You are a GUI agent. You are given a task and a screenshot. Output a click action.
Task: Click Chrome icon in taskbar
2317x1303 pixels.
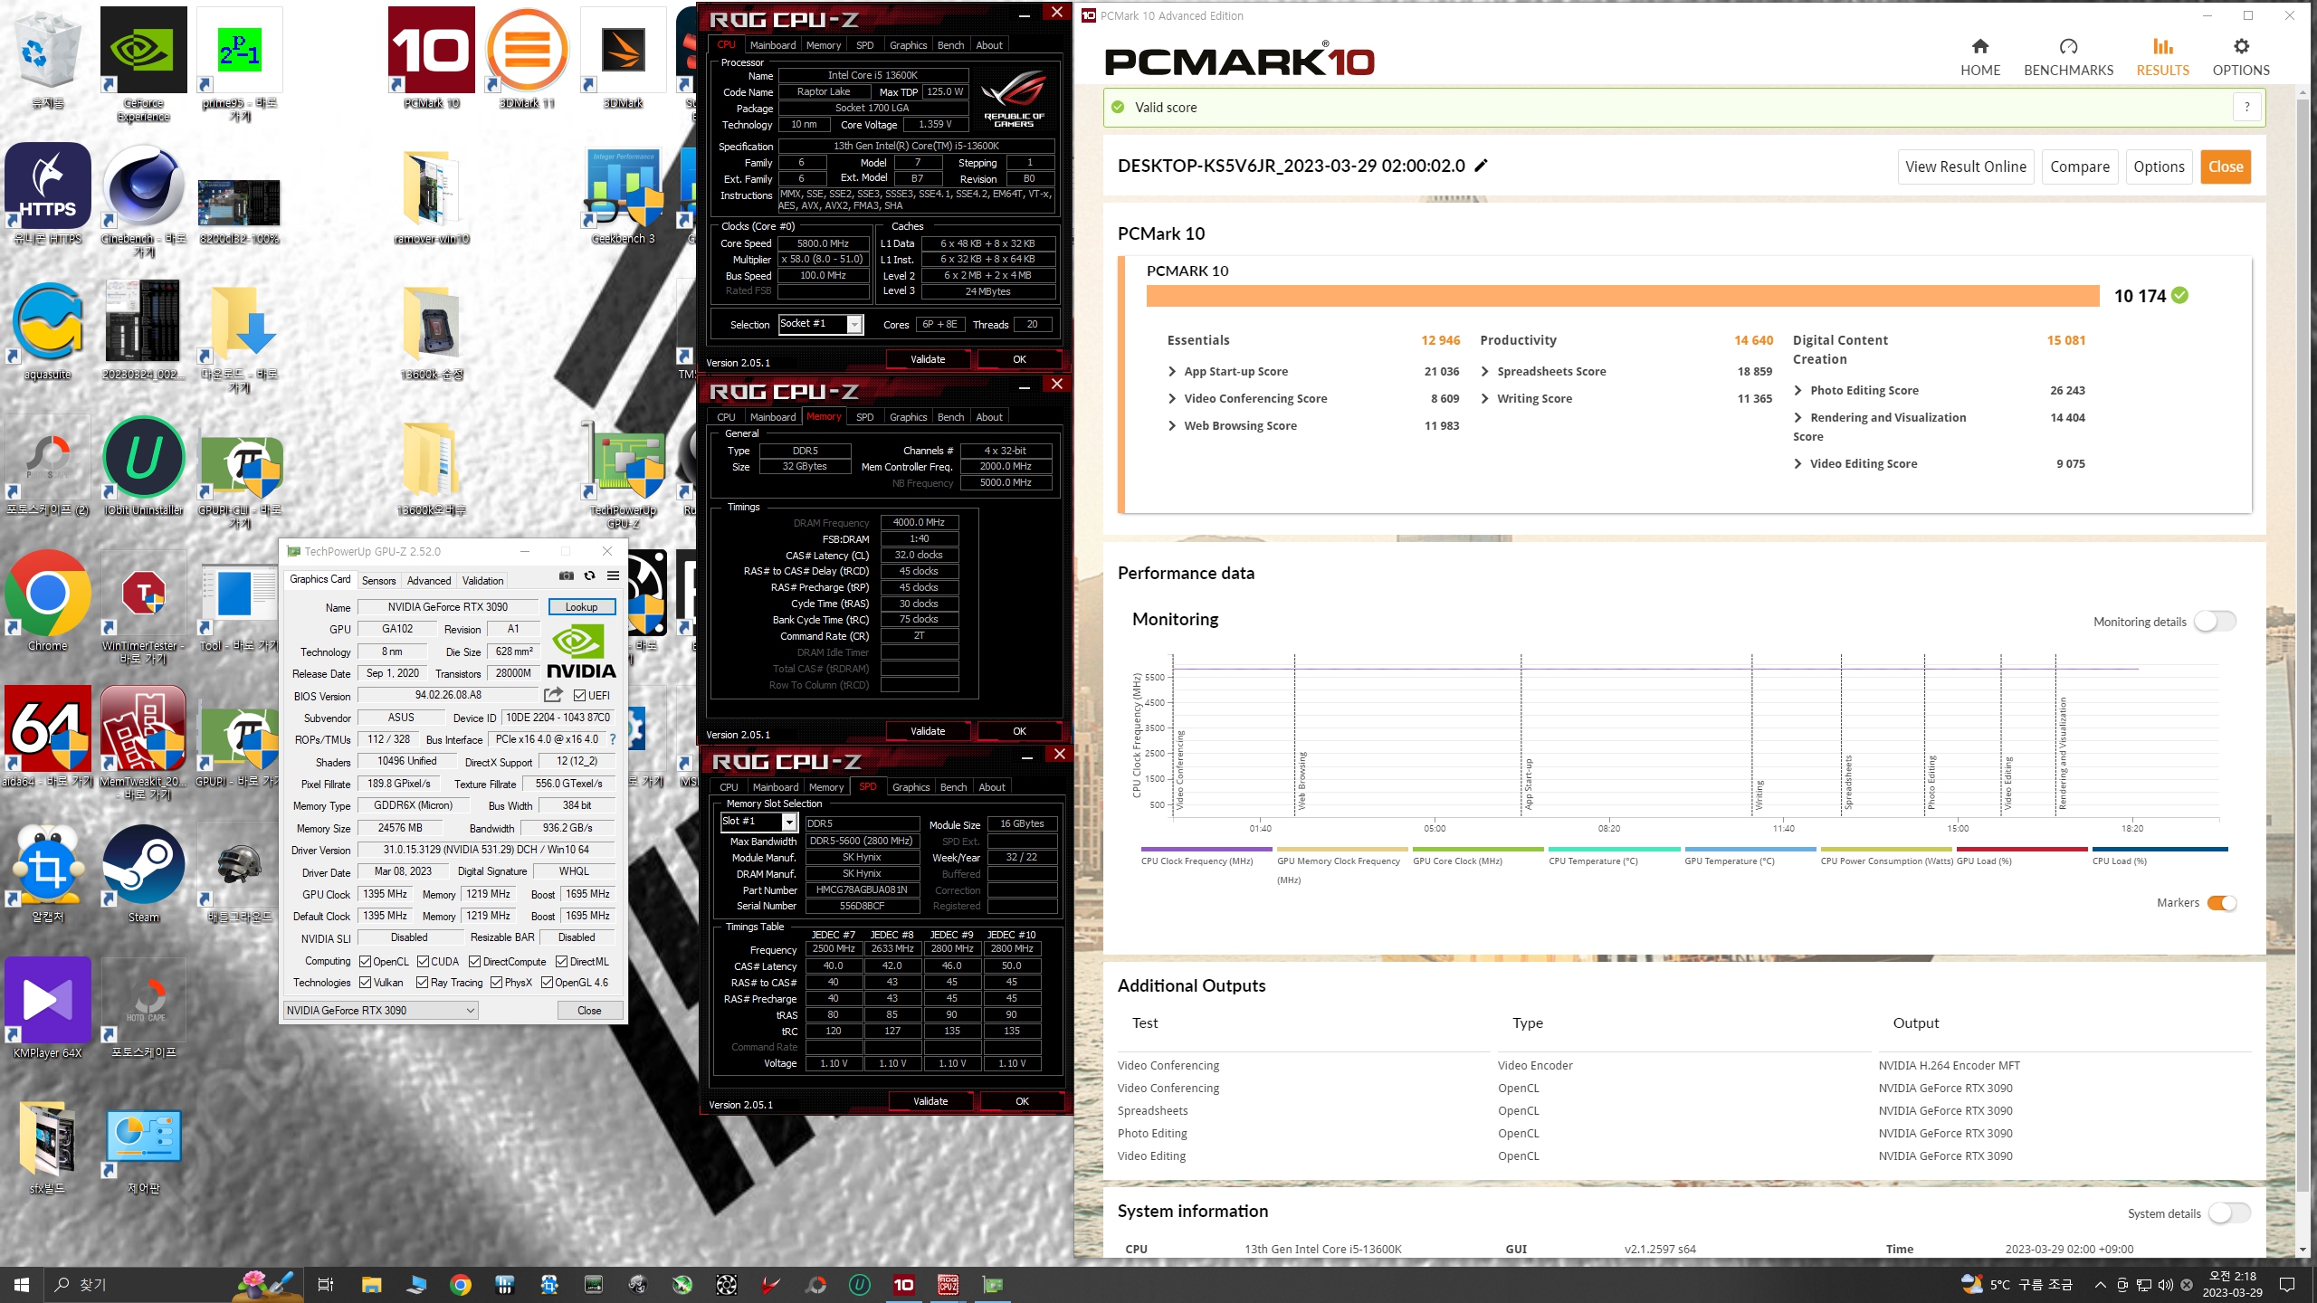click(461, 1284)
